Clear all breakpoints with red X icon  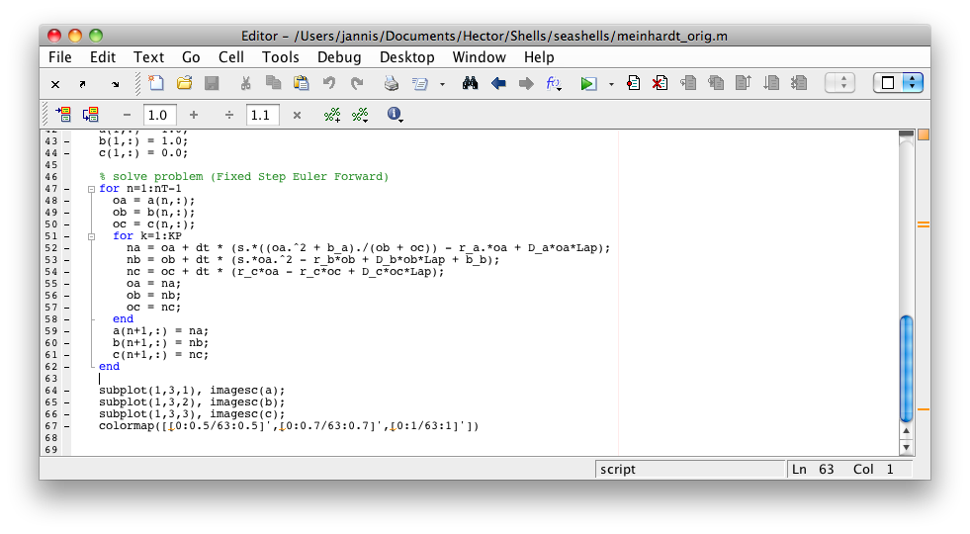tap(659, 84)
